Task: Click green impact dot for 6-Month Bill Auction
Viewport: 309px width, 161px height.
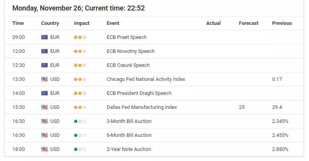Action: click(x=75, y=135)
